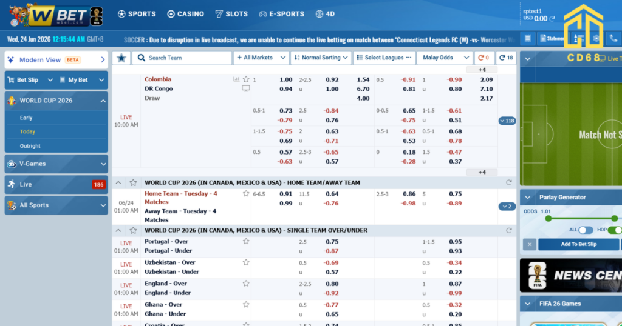Open the Normal Sorting dropdown
This screenshot has height=326, width=622.
coord(321,58)
